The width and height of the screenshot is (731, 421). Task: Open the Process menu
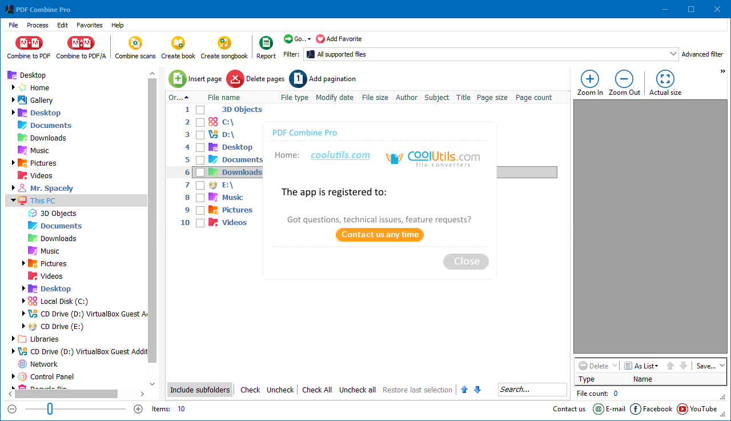[38, 25]
